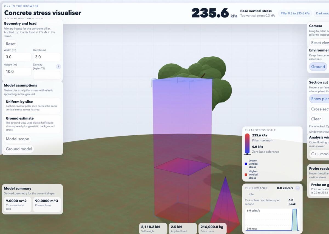This screenshot has width=329, height=234.
Task: Expand the Ground model details
Action: click(19, 149)
